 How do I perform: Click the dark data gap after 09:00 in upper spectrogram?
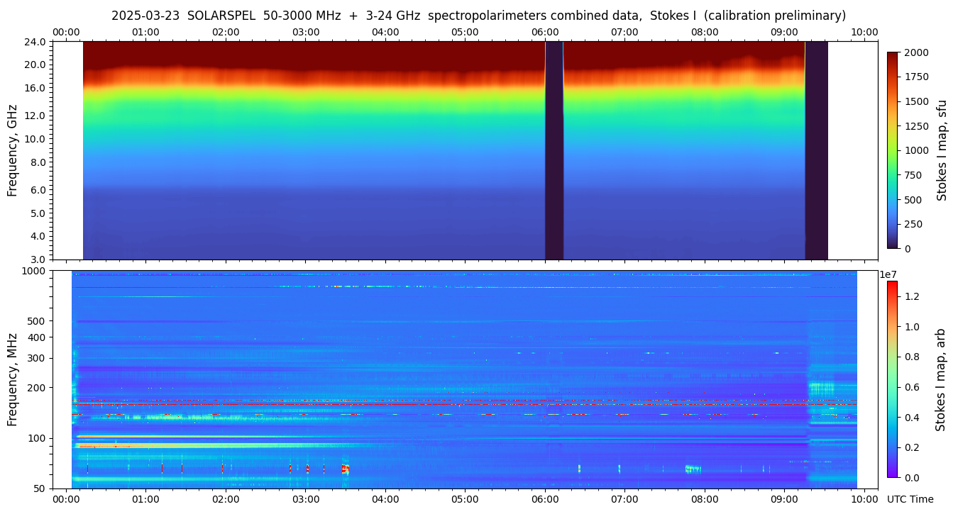(816, 150)
